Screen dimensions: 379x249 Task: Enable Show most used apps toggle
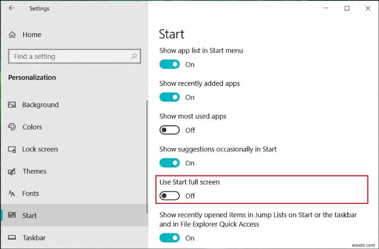170,130
